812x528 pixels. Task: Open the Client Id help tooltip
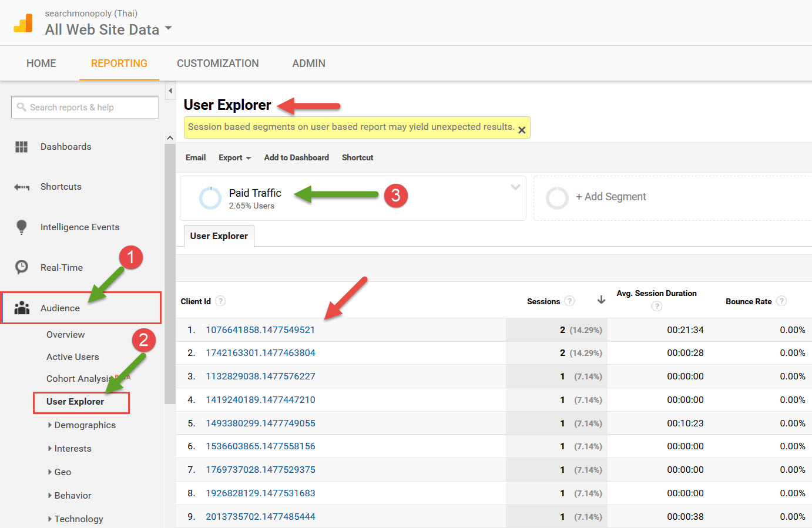coord(220,300)
